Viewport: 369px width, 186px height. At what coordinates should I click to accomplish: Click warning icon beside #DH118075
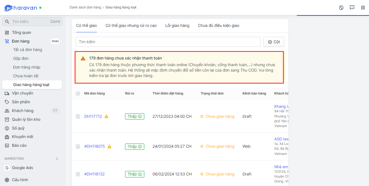109,146
